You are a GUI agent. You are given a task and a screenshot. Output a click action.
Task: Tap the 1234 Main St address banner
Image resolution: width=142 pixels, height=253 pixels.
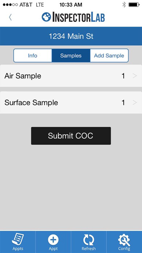pos(71,36)
